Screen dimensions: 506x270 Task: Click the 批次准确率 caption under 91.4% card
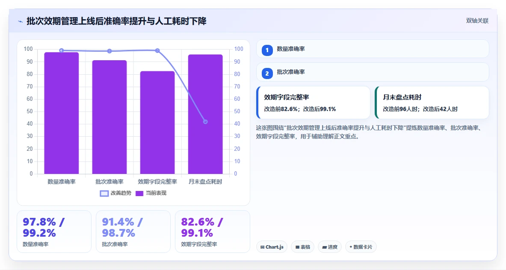pos(115,244)
